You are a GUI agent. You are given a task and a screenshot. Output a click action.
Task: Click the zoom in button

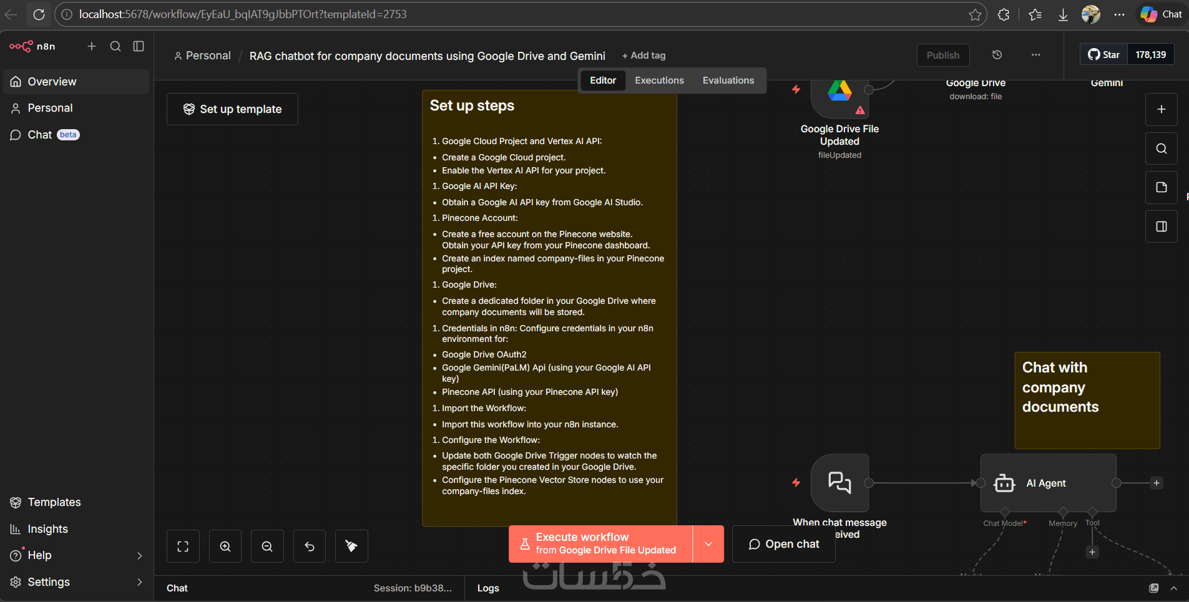pos(225,546)
